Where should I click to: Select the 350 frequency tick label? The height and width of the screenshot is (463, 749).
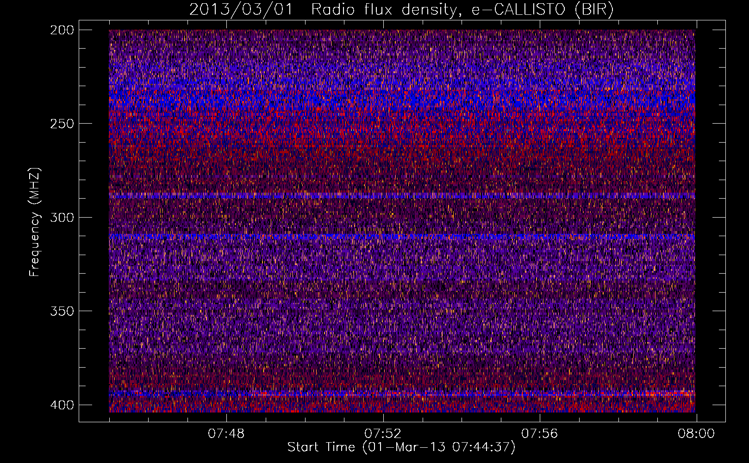coord(62,311)
